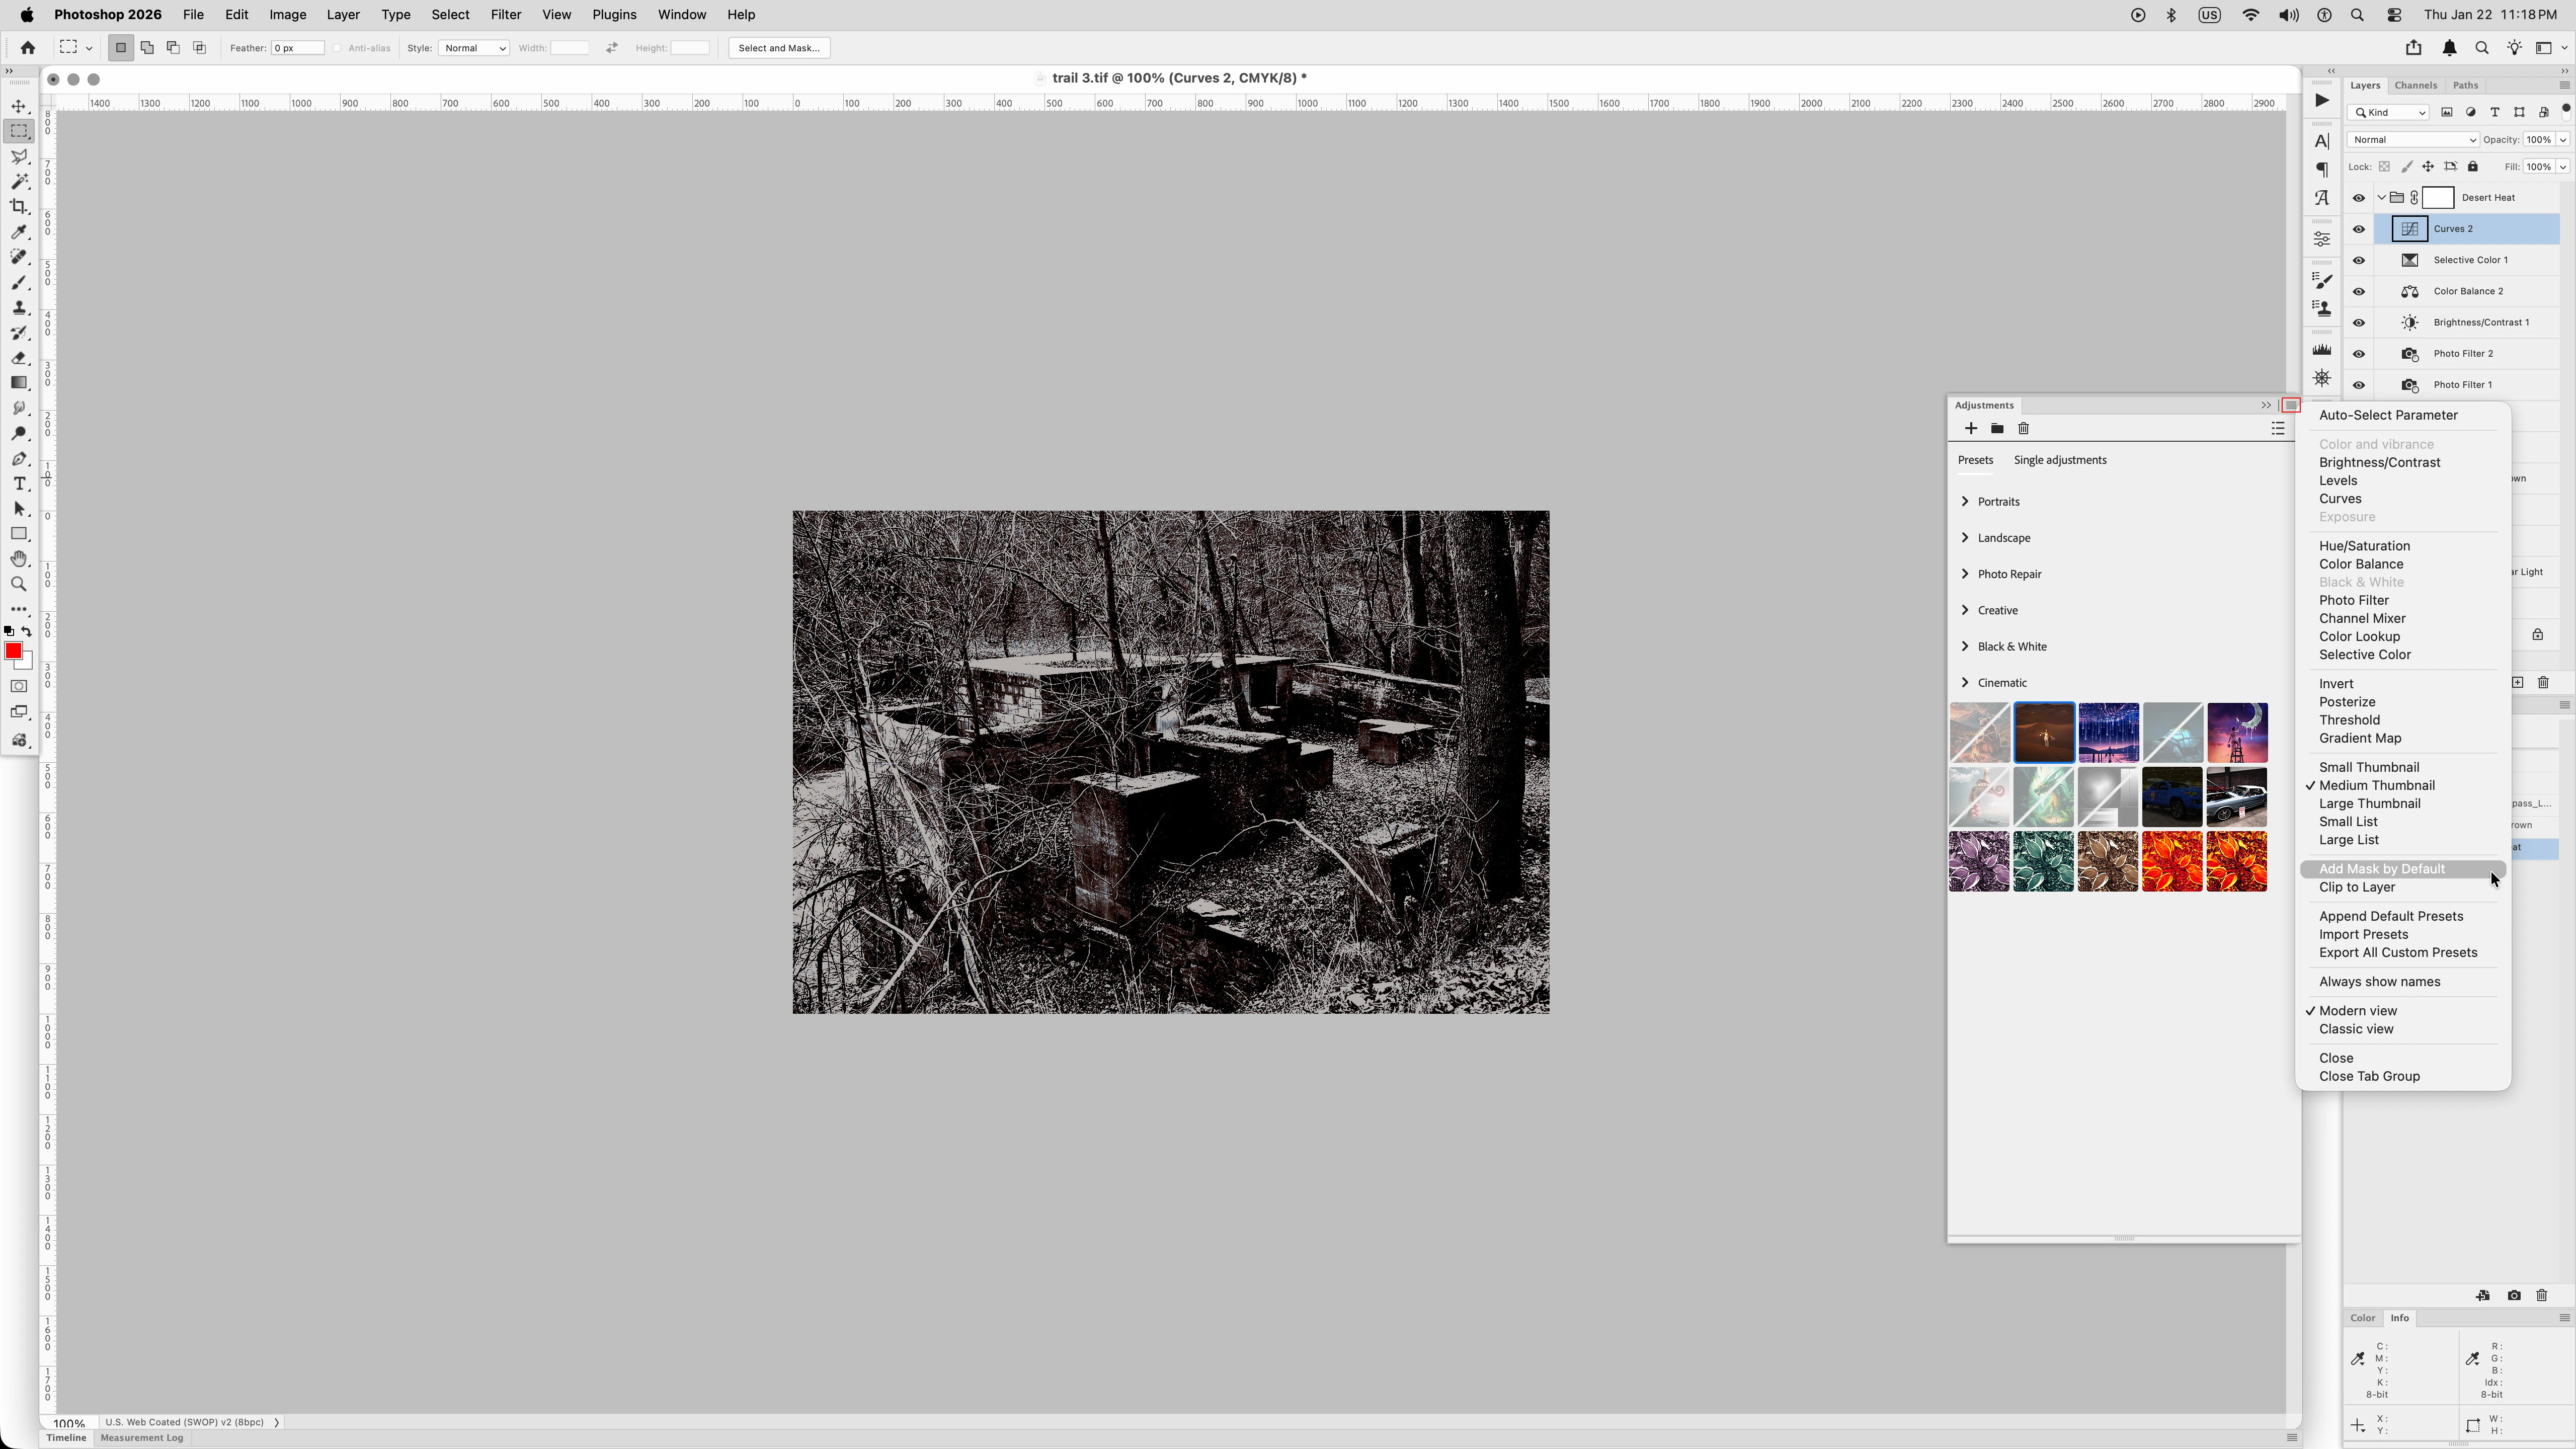Expand the Landscape preset group
2576x1449 pixels.
tap(1965, 537)
